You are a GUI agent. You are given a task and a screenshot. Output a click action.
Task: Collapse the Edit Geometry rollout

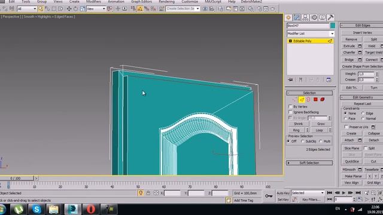point(362,97)
